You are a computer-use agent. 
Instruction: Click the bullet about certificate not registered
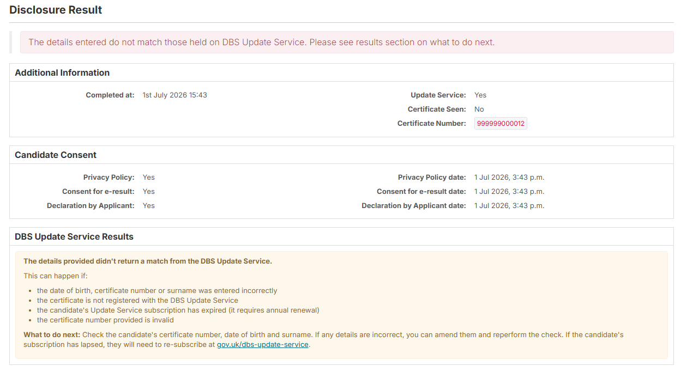137,301
